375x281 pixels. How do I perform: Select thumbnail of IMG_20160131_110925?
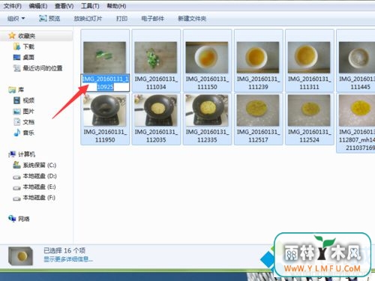click(x=105, y=57)
